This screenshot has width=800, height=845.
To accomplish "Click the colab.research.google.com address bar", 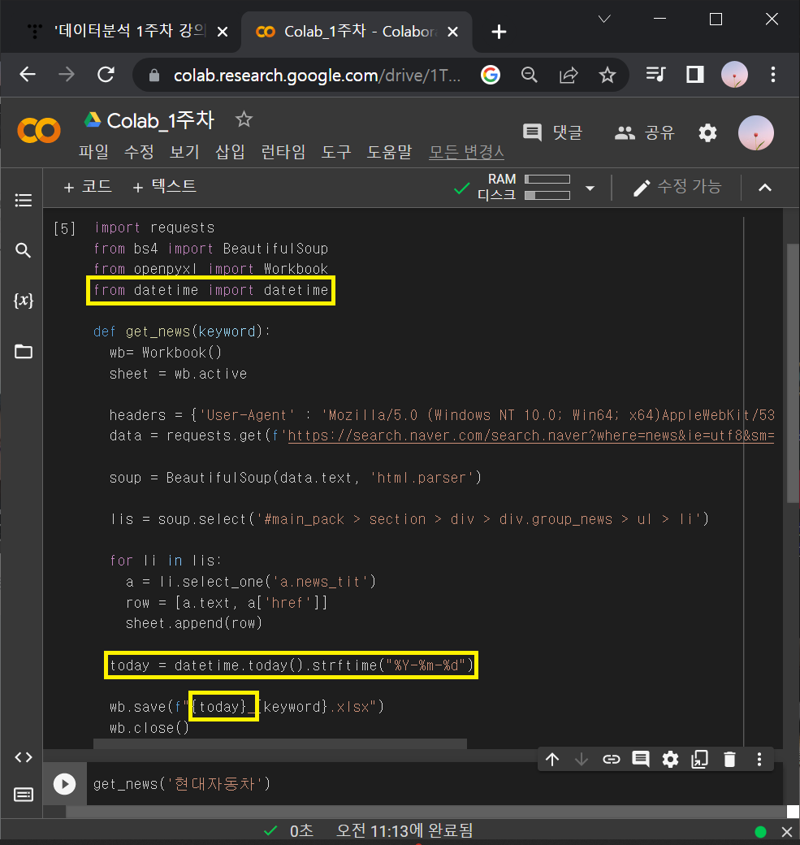I will (317, 75).
